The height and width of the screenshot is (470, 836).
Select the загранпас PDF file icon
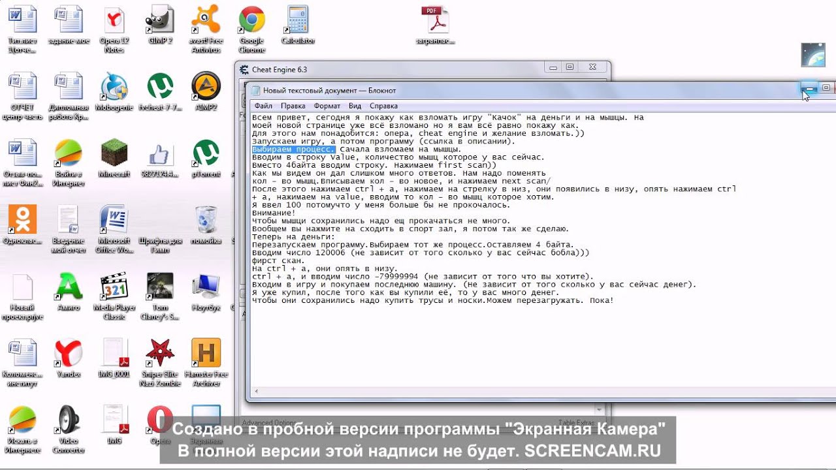(435, 26)
